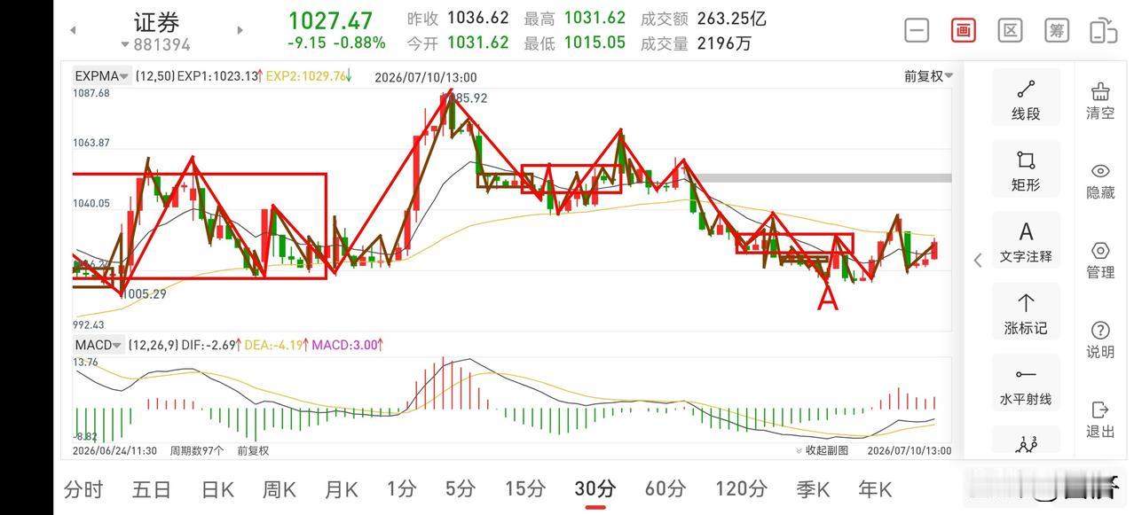Viewport: 1134px width, 515px height.
Task: Open the EXPMA indicator dropdown
Action: (x=102, y=76)
